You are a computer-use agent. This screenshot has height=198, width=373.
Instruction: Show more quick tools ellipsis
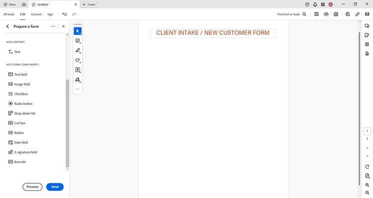click(78, 89)
